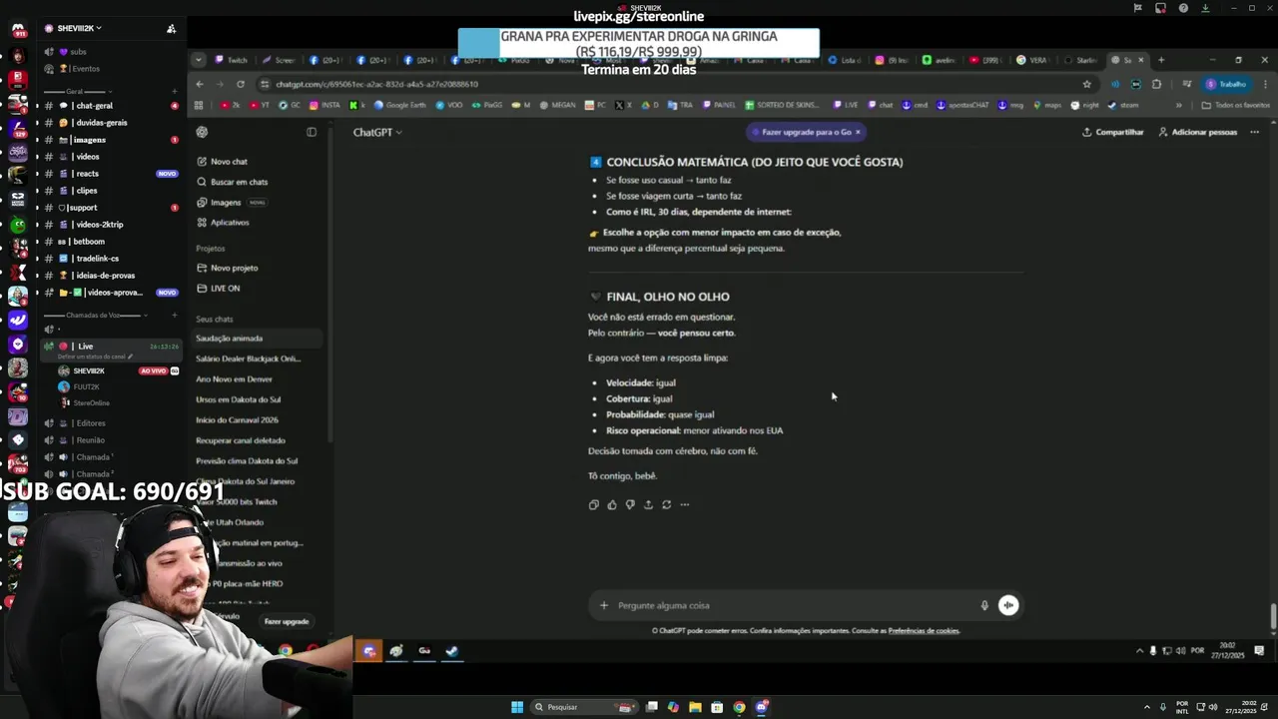Open browser extensions puzzle icon

[x=1156, y=84]
